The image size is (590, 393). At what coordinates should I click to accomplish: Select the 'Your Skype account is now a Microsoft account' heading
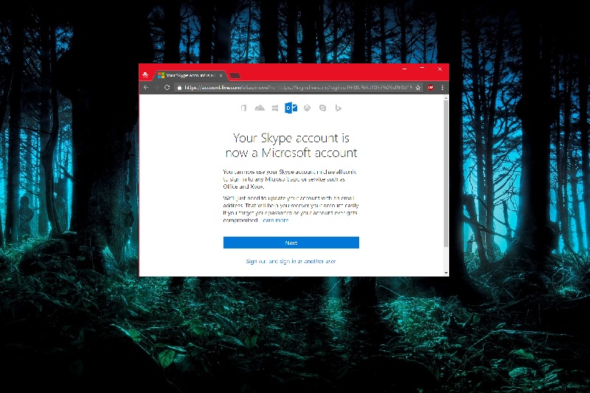(291, 145)
